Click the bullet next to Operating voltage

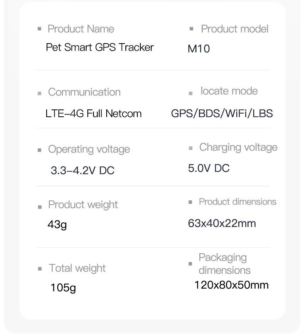click(39, 150)
